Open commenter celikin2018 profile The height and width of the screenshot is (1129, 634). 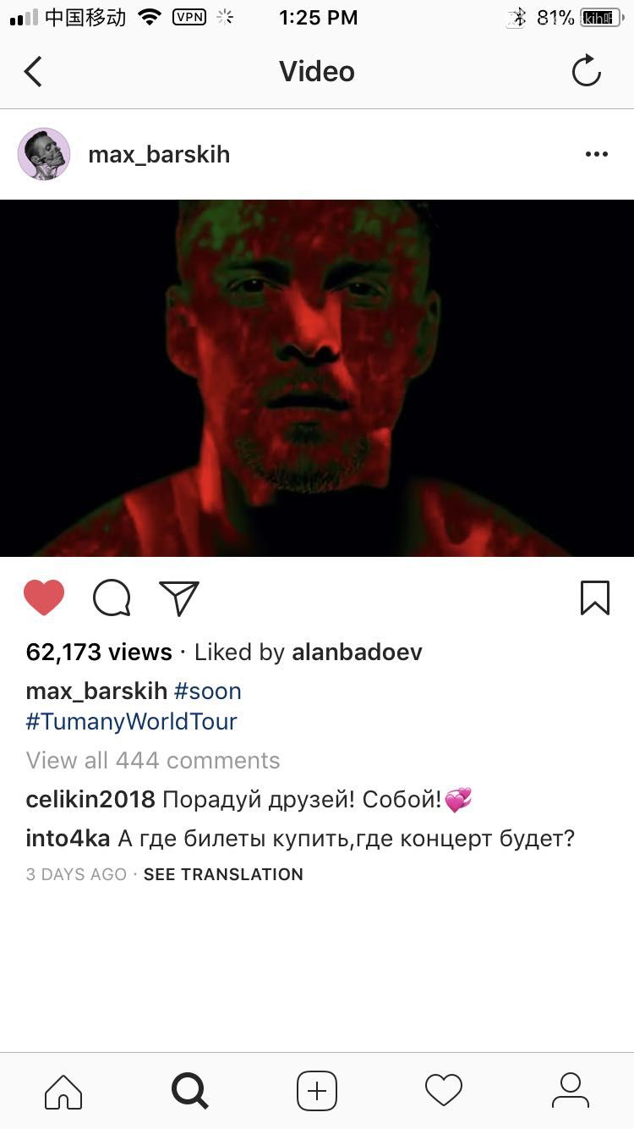click(x=90, y=799)
